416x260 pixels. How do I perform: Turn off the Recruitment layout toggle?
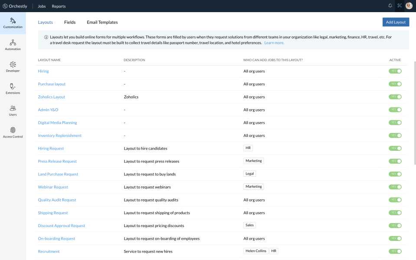pos(395,251)
